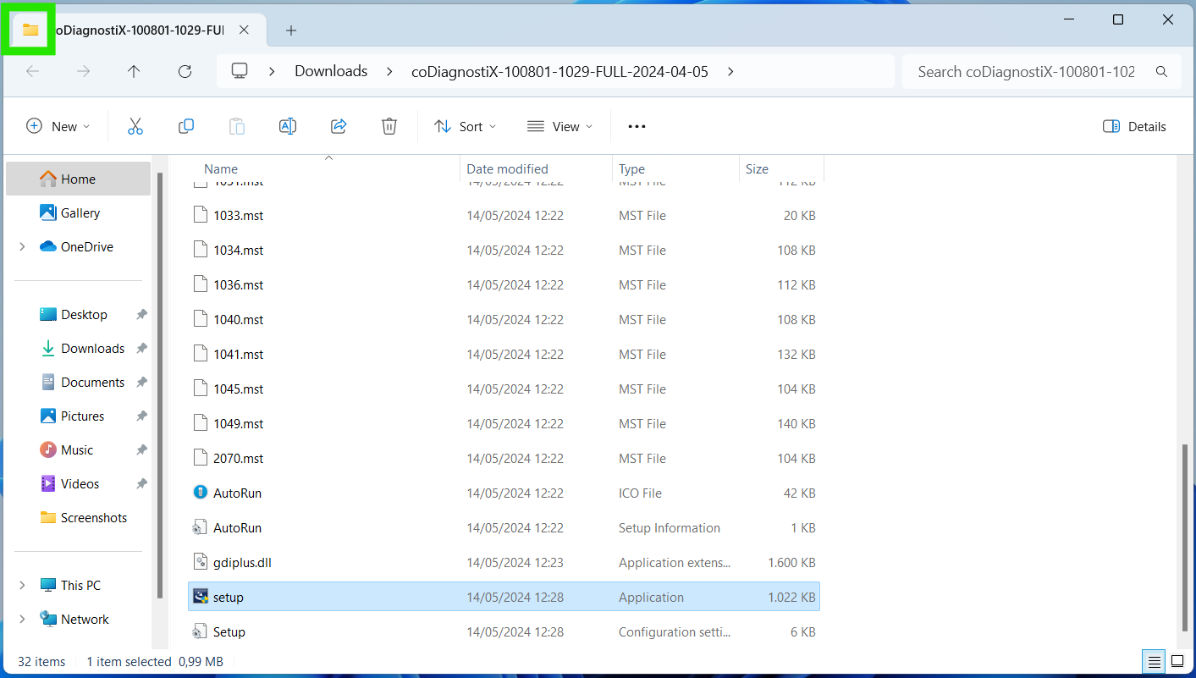Click the PC monitor icon in address bar
Screen dimensions: 1196x678
tap(240, 71)
